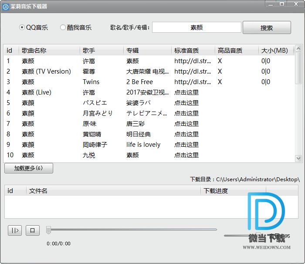The image size is (305, 264).
Task: Click the play/pause playback button
Action: [x=14, y=230]
